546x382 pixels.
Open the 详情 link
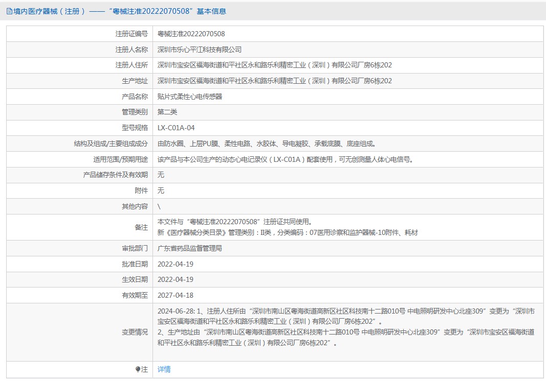click(164, 369)
